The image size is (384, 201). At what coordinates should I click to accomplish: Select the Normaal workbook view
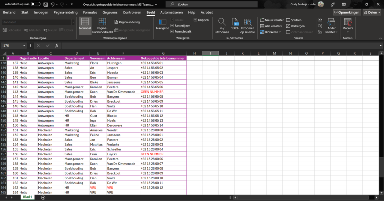pos(85,26)
